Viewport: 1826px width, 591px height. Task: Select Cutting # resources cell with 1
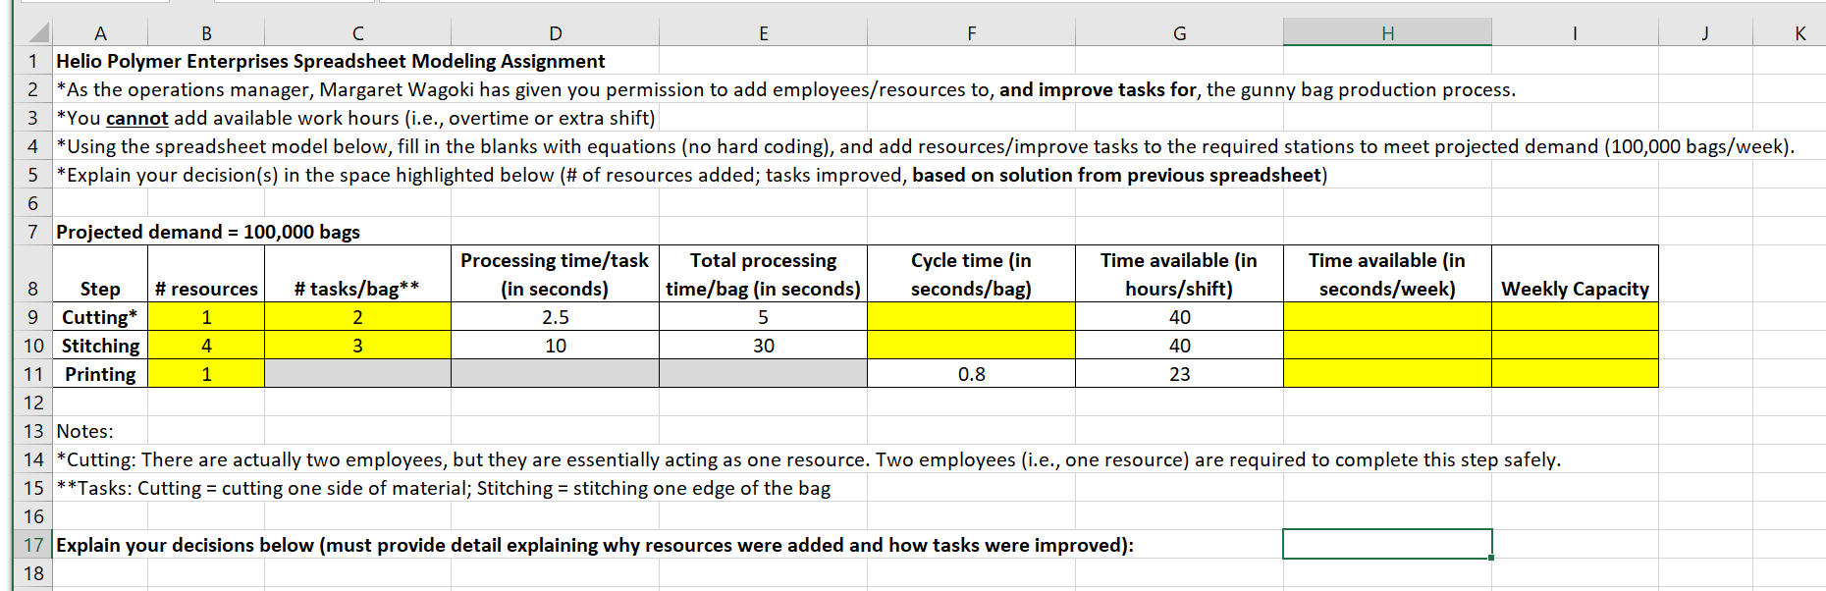coord(206,317)
